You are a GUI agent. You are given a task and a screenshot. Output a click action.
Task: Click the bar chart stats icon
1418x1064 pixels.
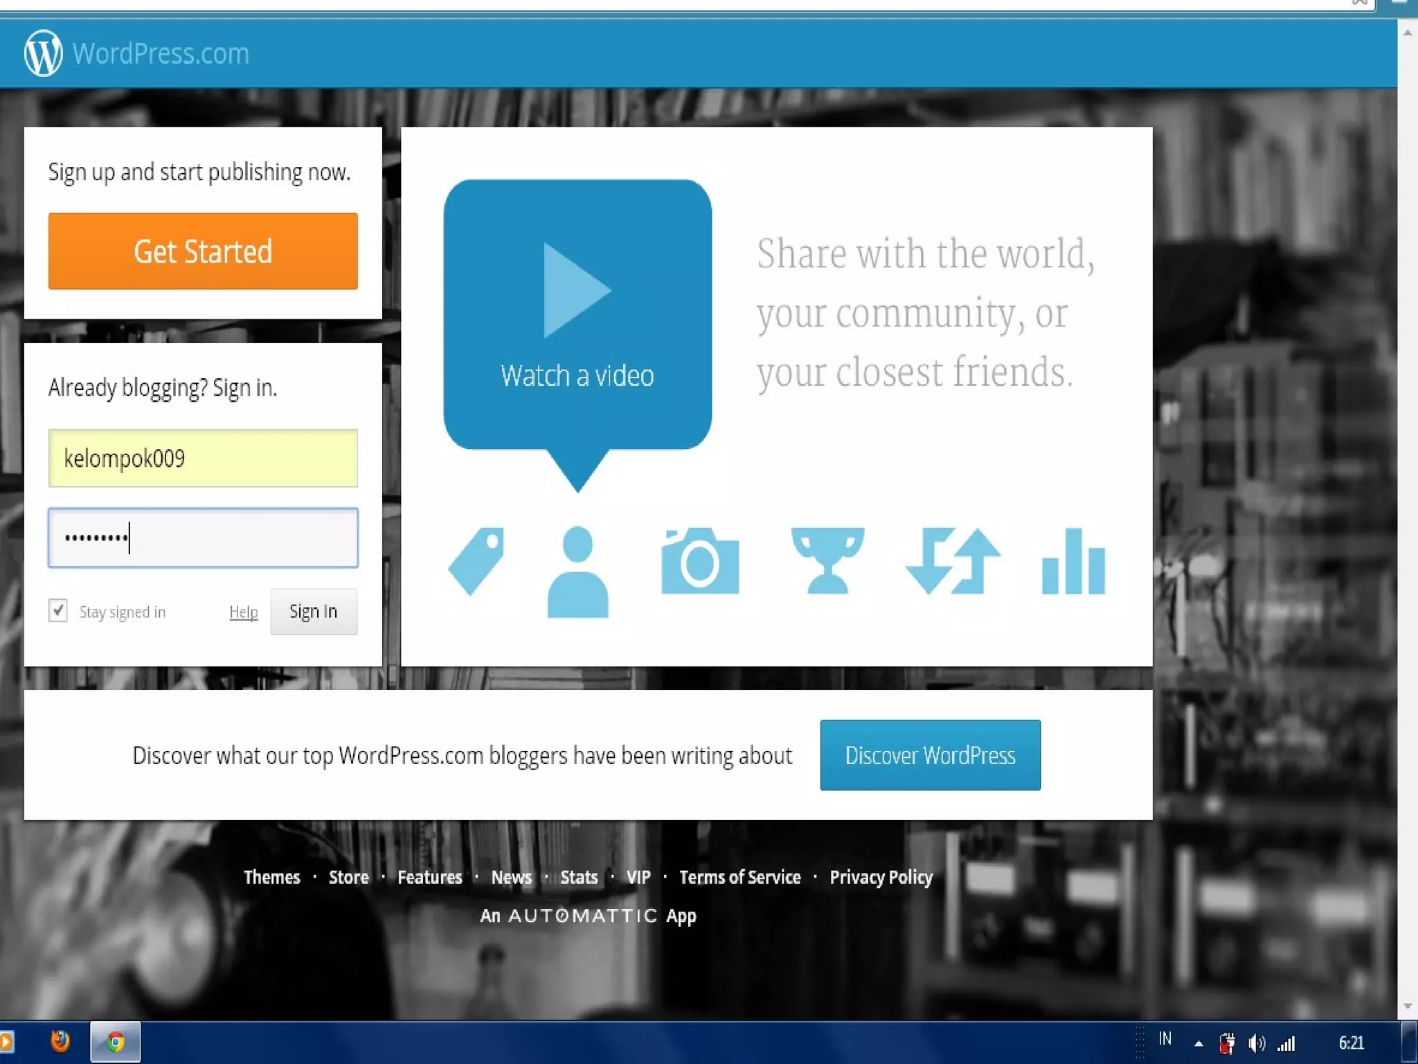pyautogui.click(x=1073, y=561)
